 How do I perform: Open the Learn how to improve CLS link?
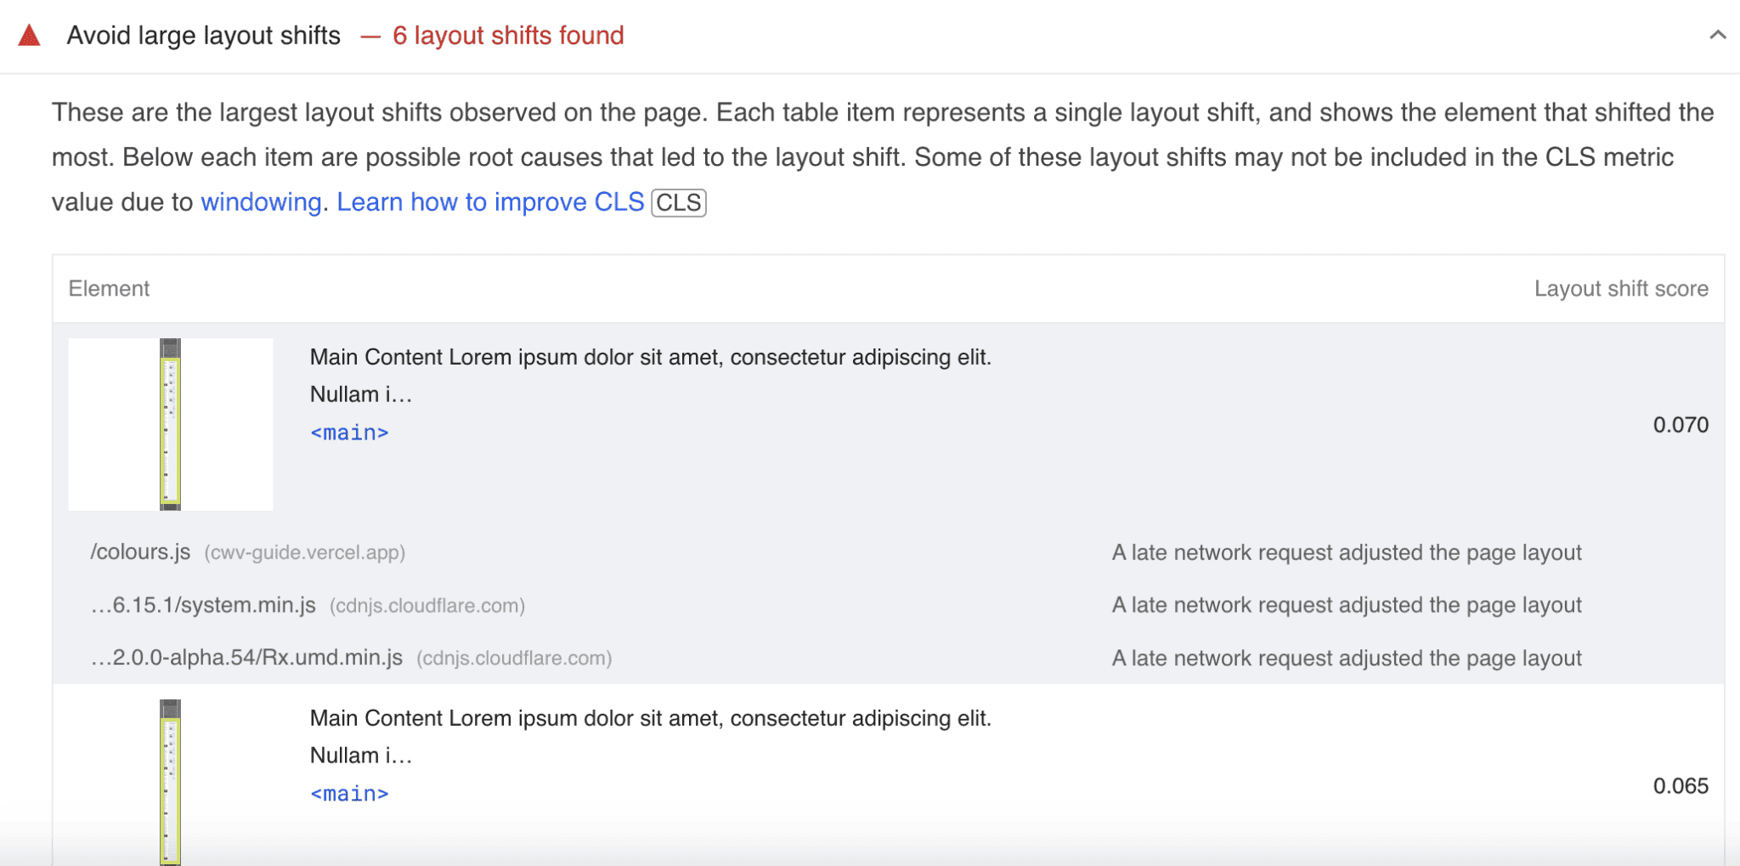click(x=489, y=201)
